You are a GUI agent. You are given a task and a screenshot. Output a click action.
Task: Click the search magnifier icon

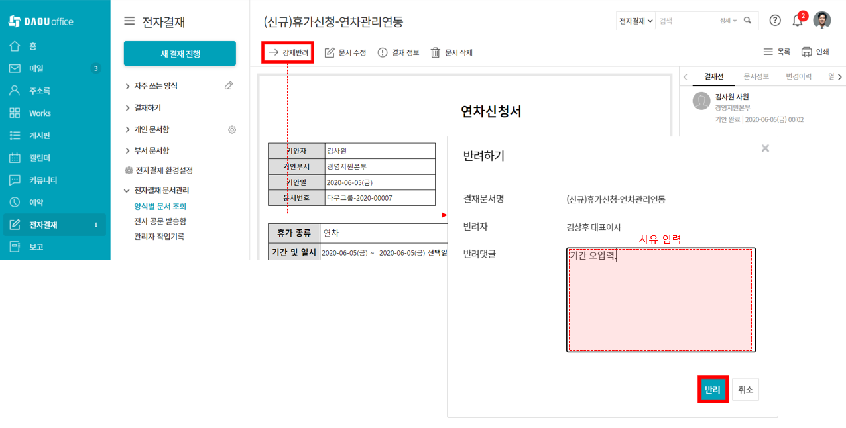point(748,21)
